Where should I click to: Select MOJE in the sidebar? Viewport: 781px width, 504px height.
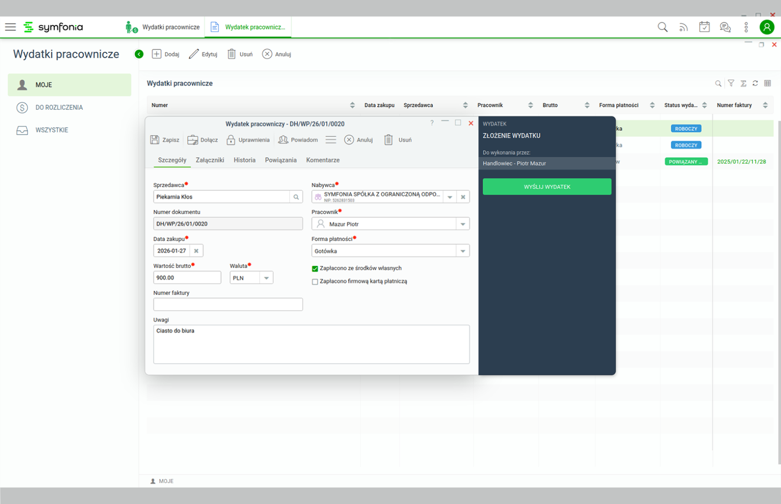[69, 85]
